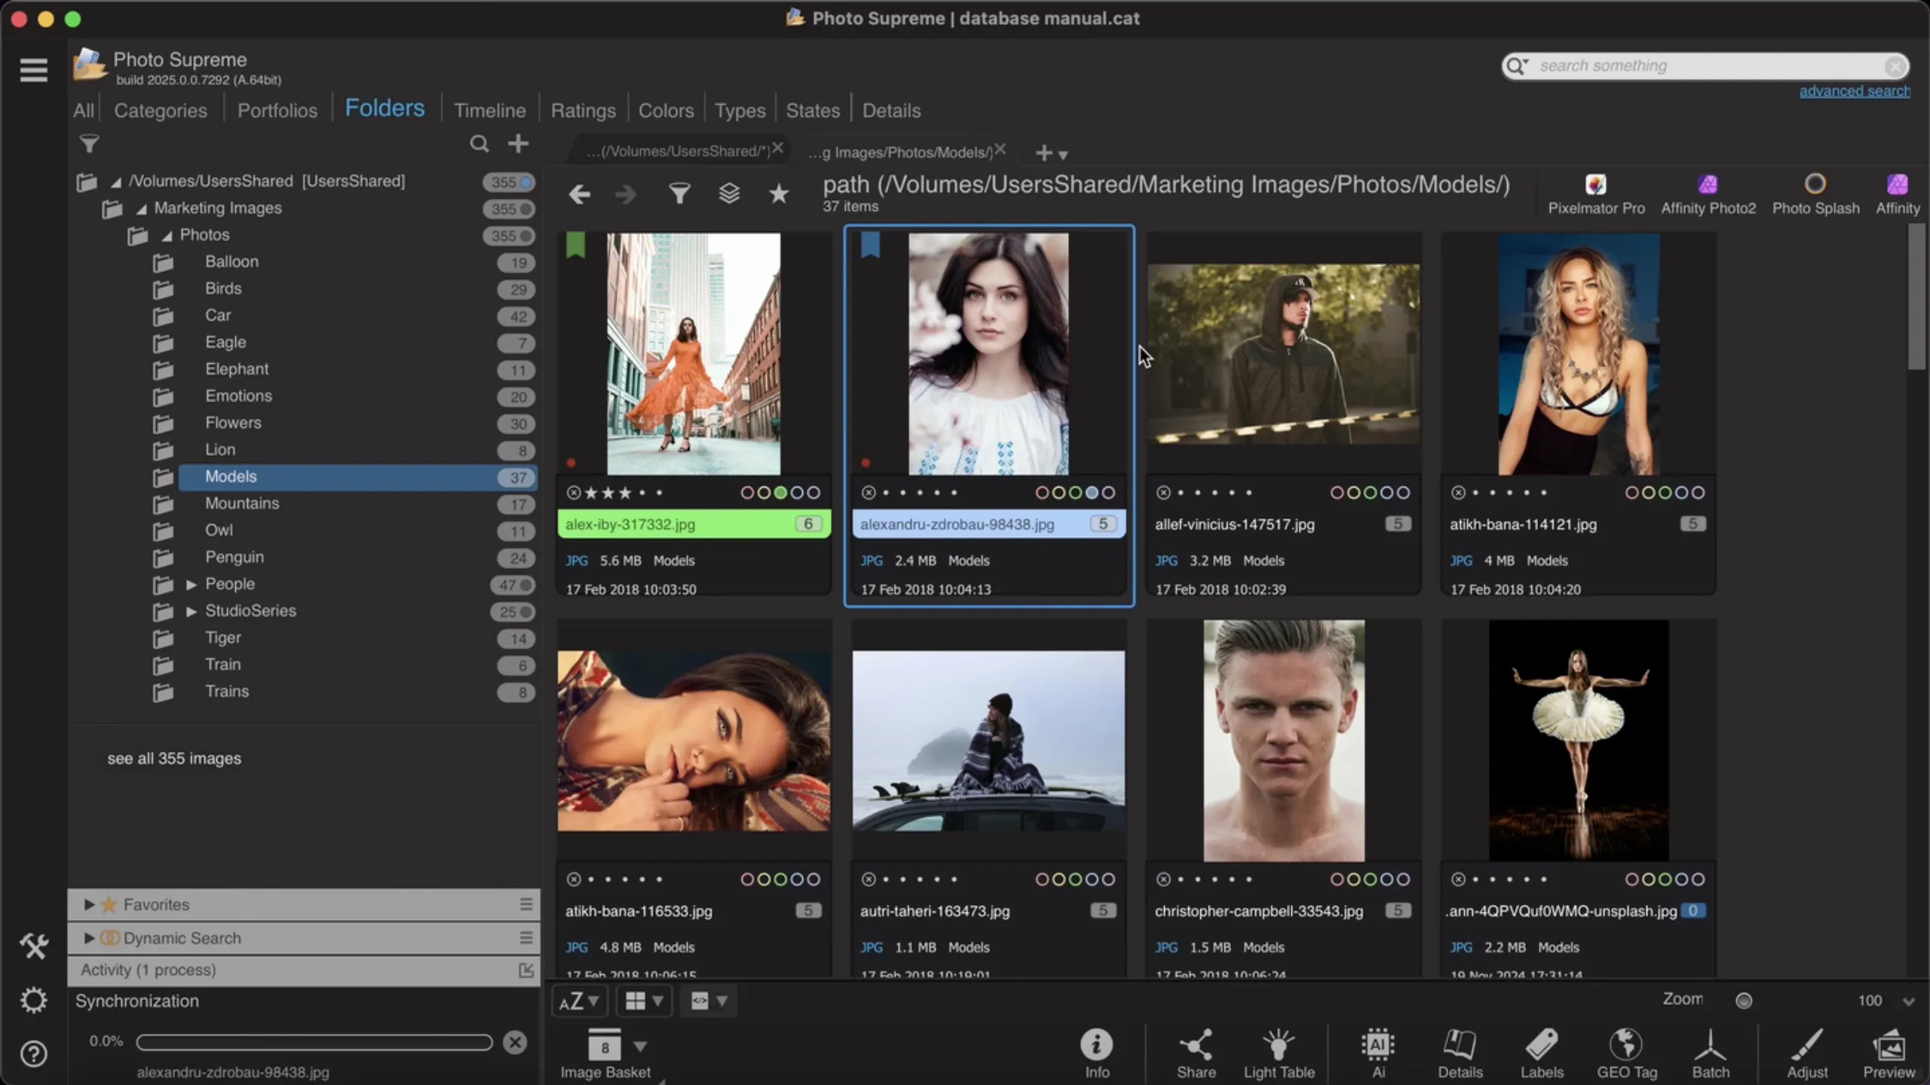1930x1085 pixels.
Task: Set green color label on alexandru-zdrobau-98438.jpg
Action: pyautogui.click(x=1075, y=493)
